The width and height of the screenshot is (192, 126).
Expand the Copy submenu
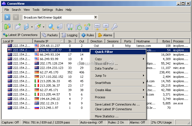[118, 59]
